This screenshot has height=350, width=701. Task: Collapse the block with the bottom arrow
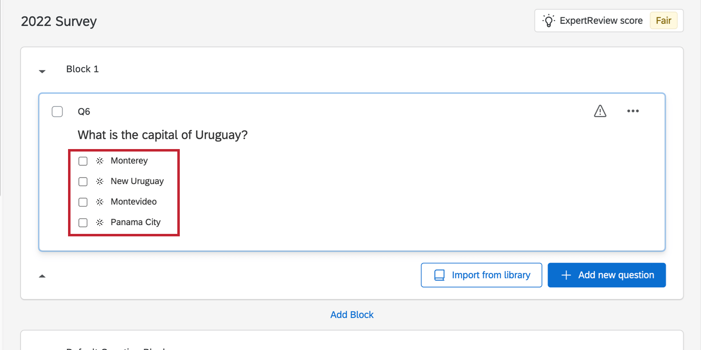pos(42,275)
